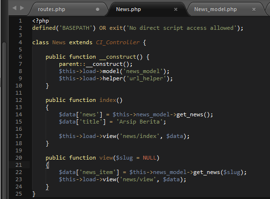Click the next tab right arrow
Screen dimensions: 270x199
coord(22,8)
